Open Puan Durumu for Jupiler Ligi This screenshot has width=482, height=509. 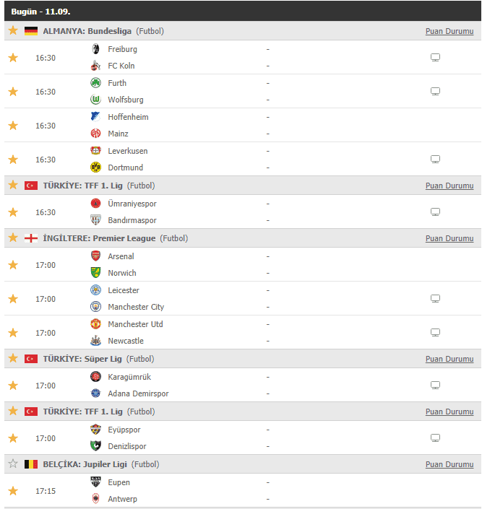(x=449, y=464)
